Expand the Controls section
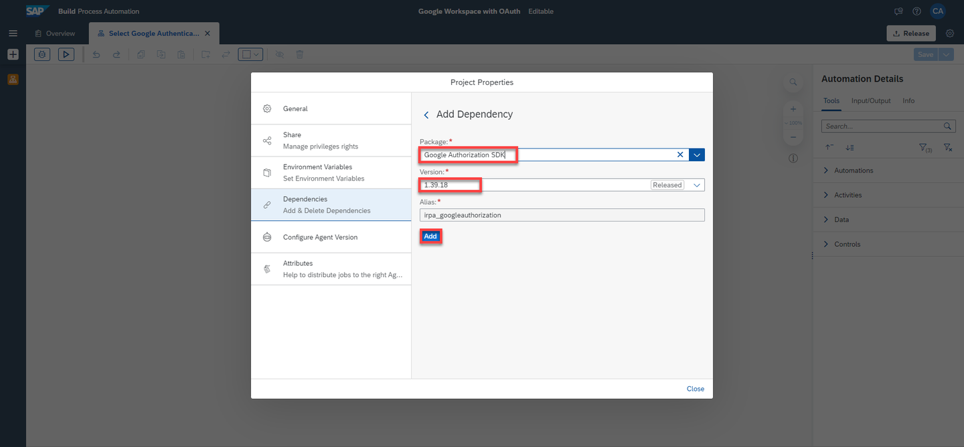Screen dimensions: 964x447 click(888, 244)
